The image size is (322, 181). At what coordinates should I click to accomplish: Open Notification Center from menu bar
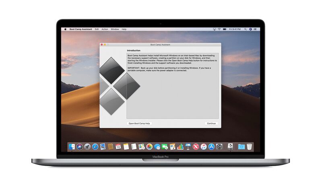[x=256, y=29]
